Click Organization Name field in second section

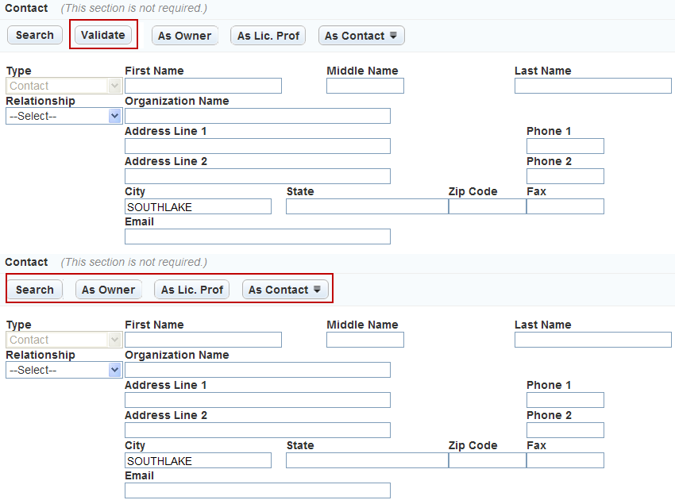pos(257,370)
